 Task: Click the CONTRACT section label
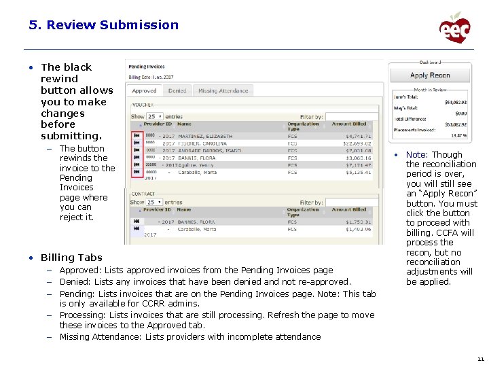143,194
